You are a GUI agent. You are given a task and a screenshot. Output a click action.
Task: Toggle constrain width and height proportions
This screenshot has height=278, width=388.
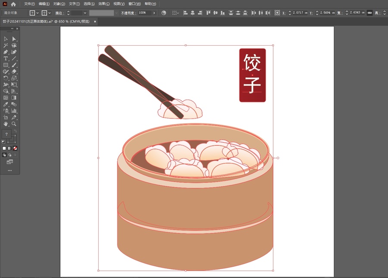370,13
